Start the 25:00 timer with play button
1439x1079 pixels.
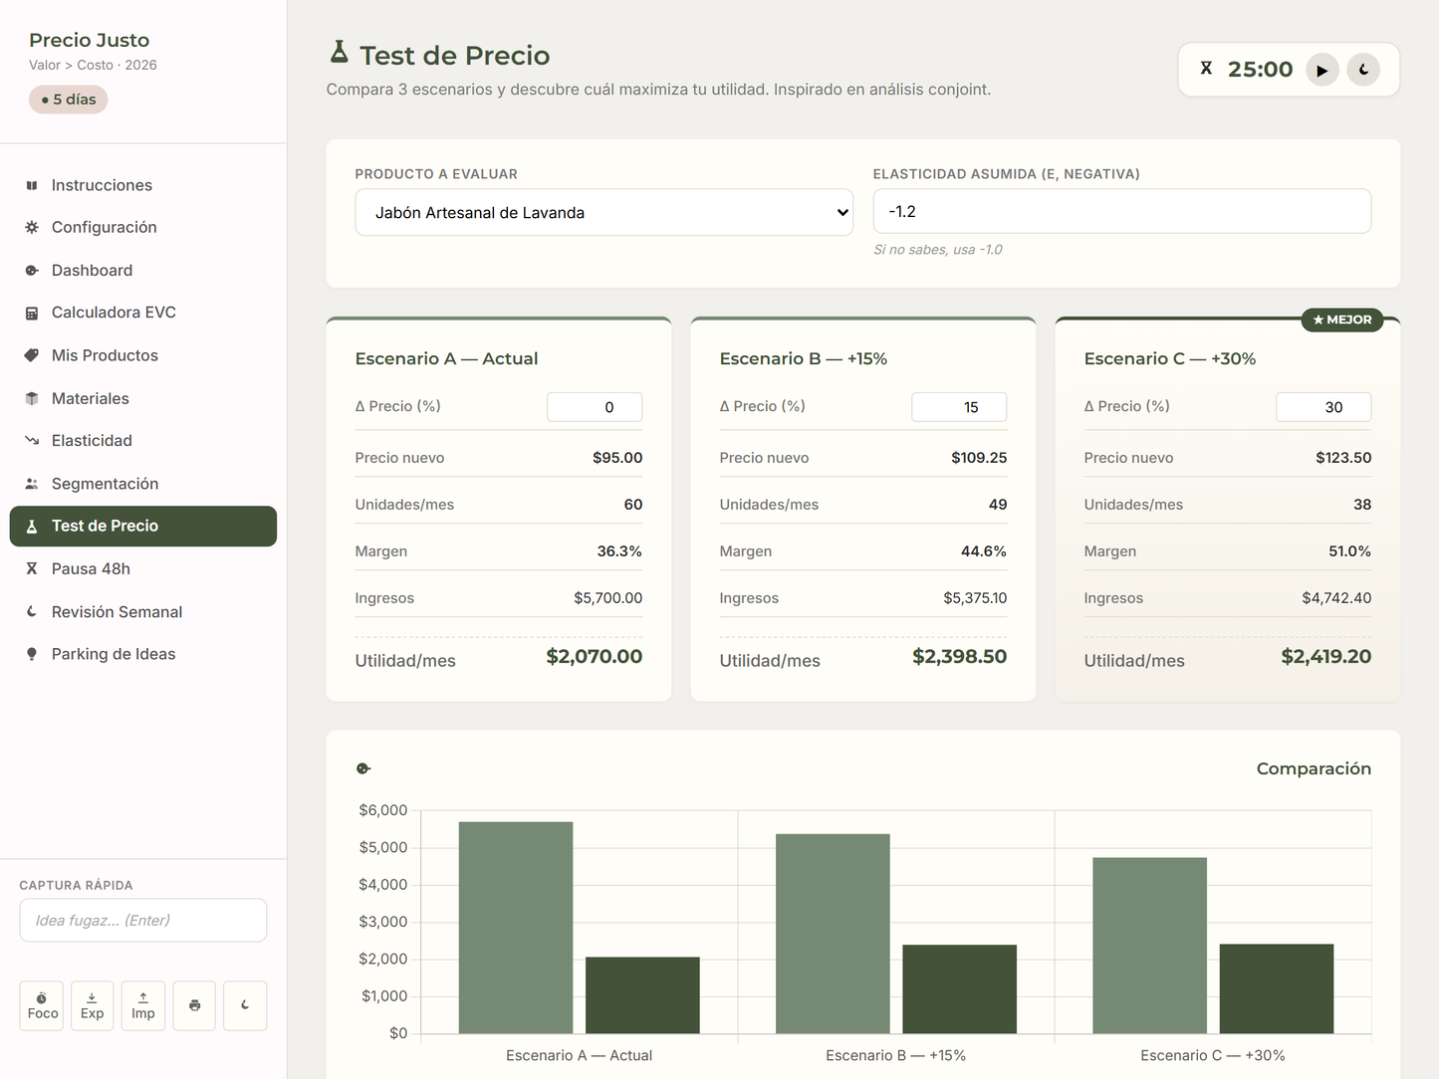tap(1322, 70)
